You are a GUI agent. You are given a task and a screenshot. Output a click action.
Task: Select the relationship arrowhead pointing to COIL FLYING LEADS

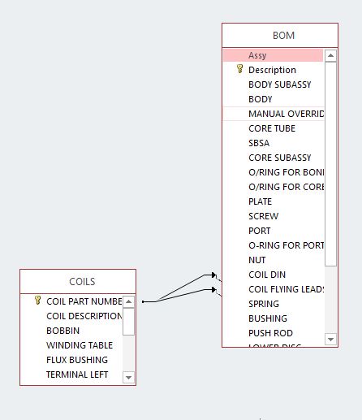pos(213,290)
